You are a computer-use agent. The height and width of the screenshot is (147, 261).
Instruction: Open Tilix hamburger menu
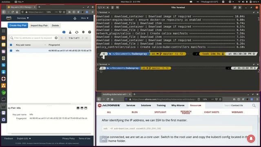pos(240,7)
